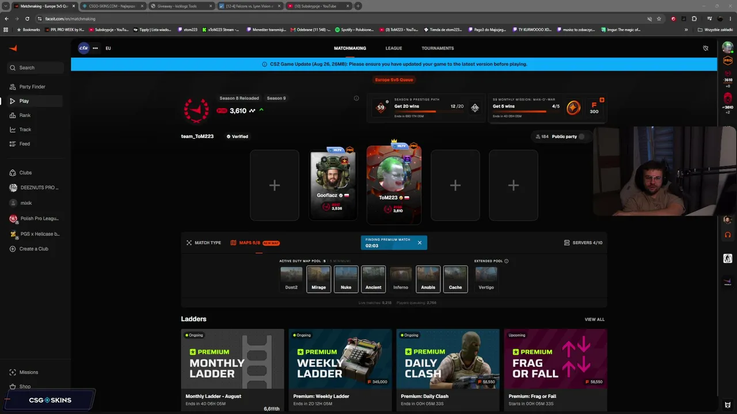Click the FACEIT logo in the sidebar
This screenshot has height=414, width=737.
[13, 48]
